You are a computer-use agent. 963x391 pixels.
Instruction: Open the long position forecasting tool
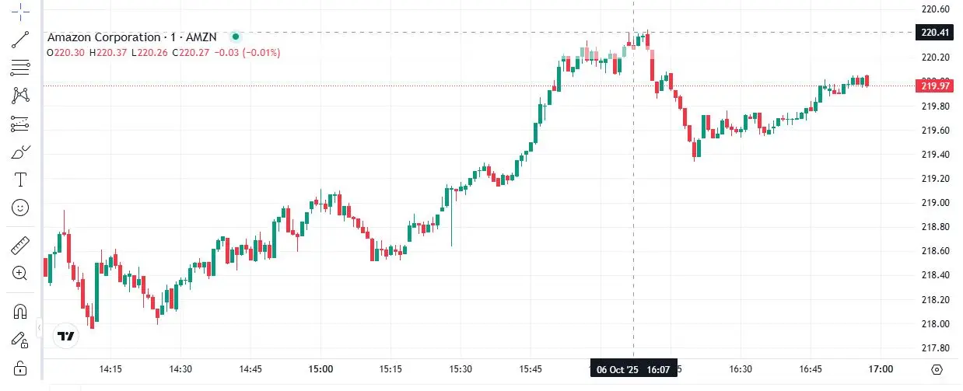pos(20,124)
